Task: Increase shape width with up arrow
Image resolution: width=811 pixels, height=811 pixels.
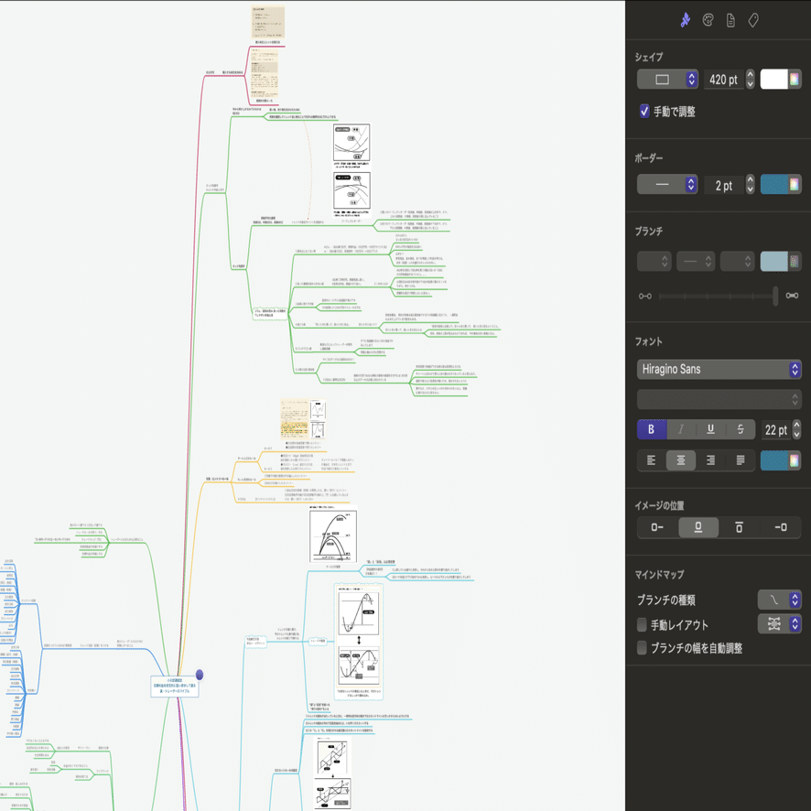Action: coord(751,74)
